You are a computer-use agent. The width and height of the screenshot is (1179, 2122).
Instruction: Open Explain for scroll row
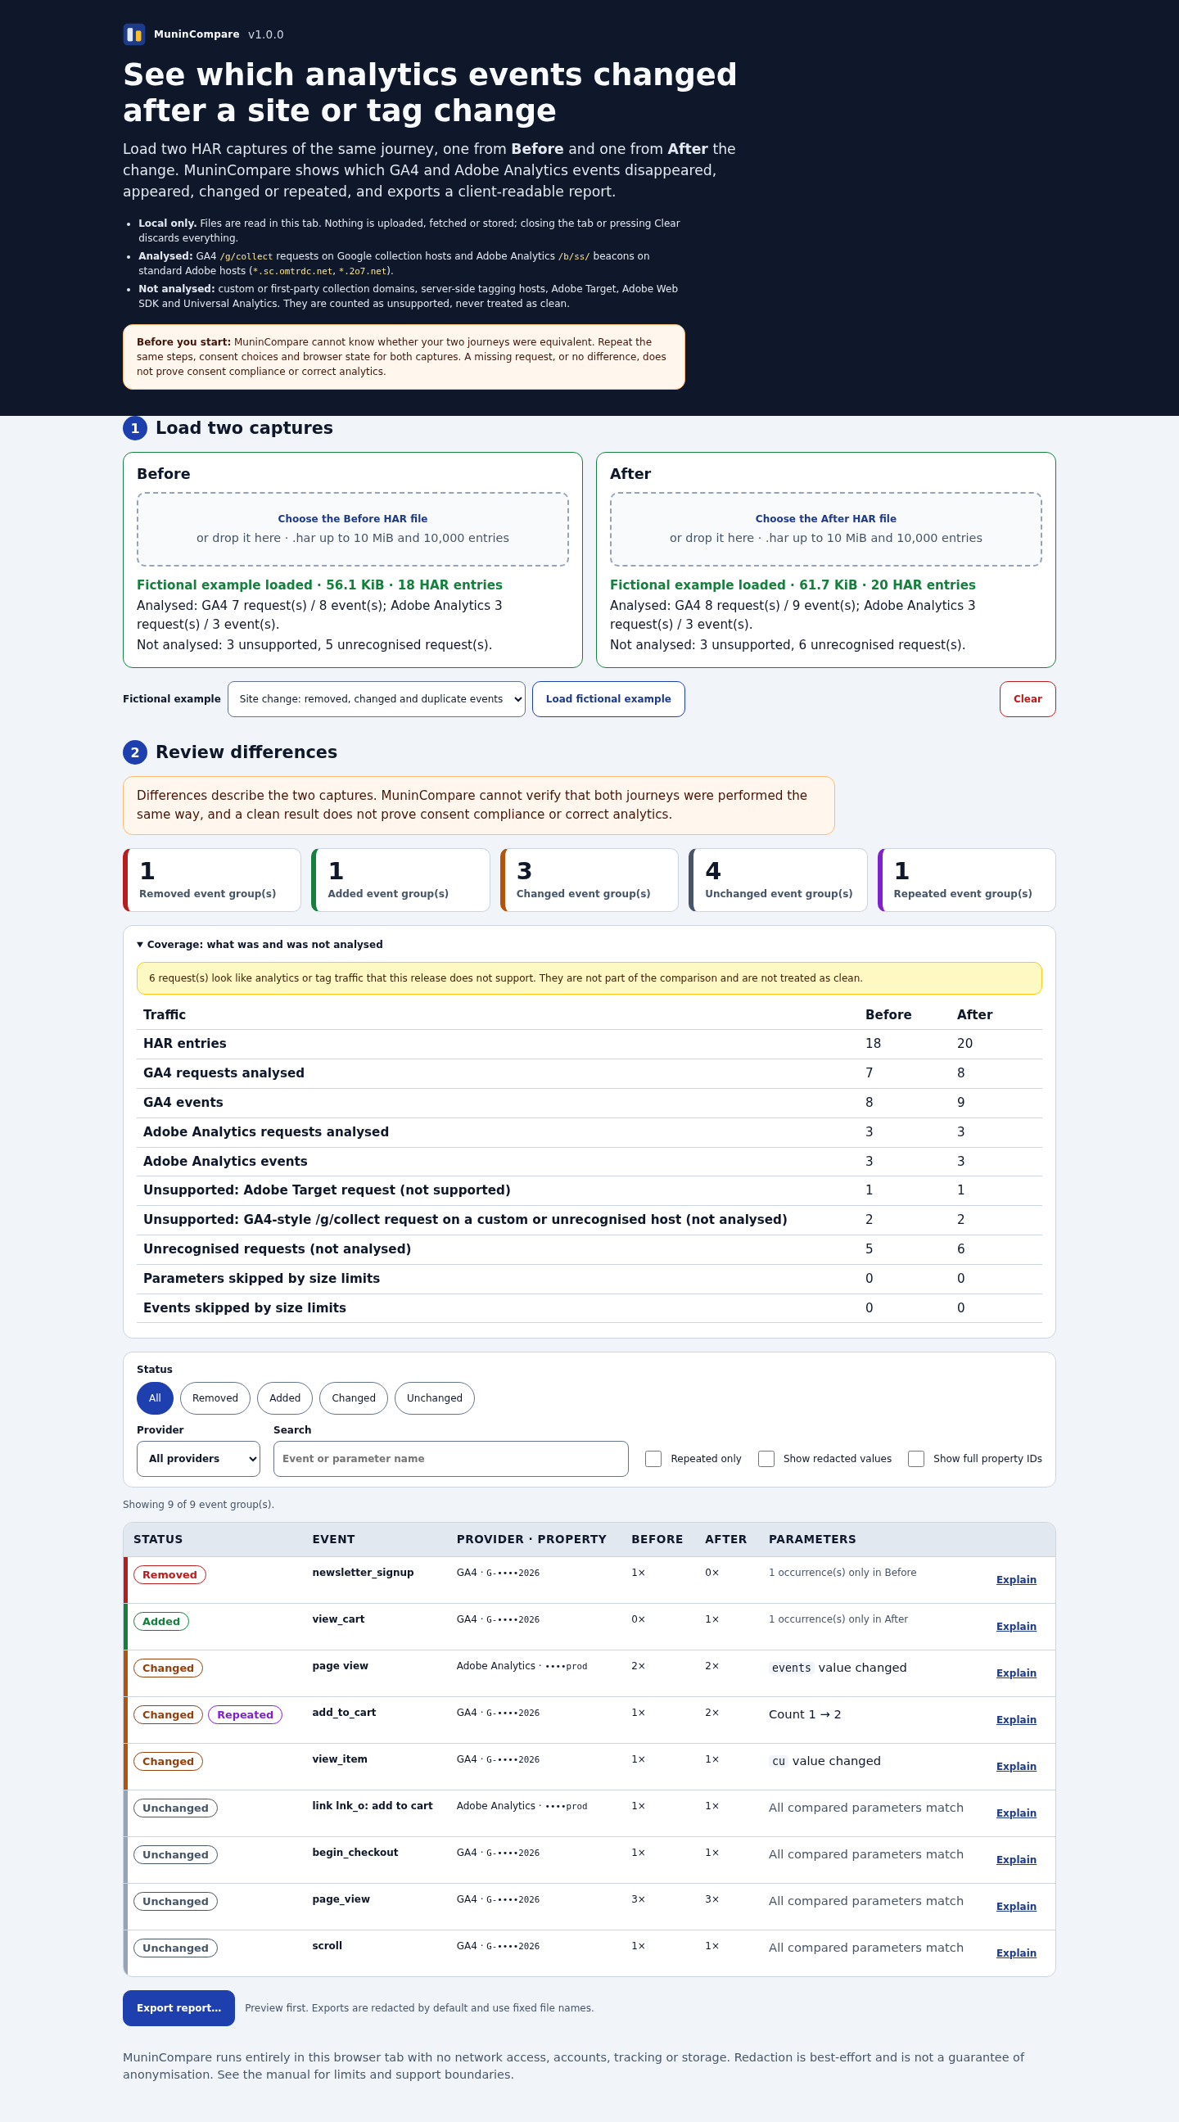pyautogui.click(x=1016, y=1953)
